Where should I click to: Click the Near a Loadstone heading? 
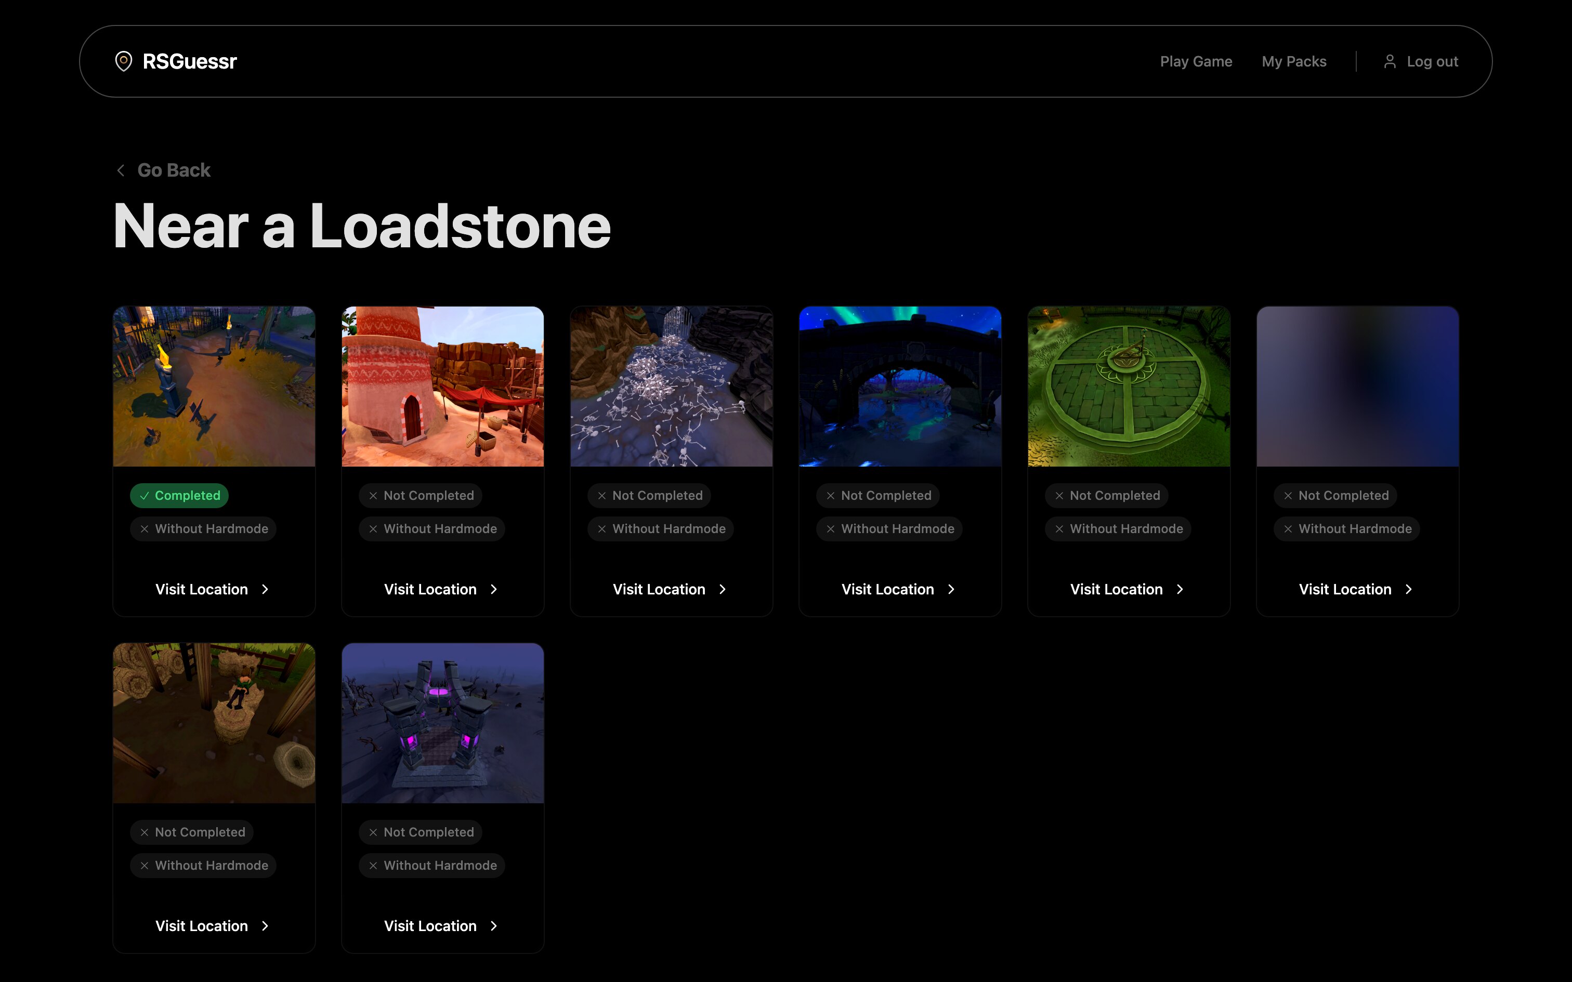(x=362, y=226)
